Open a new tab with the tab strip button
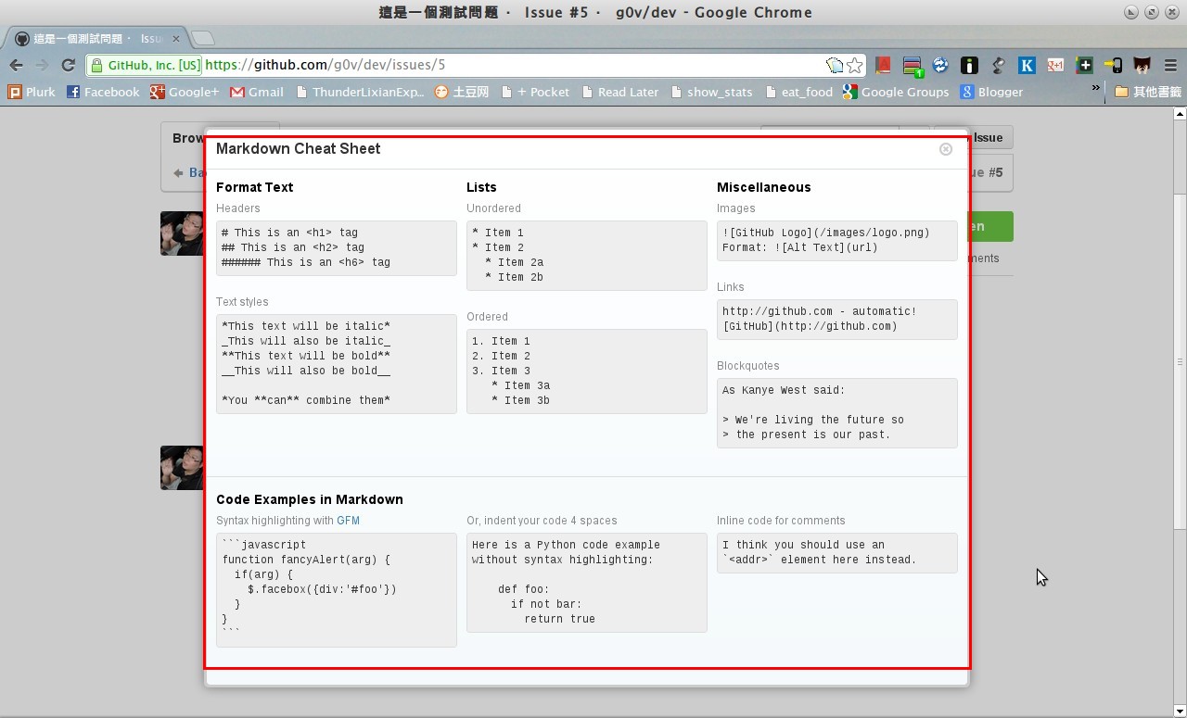Viewport: 1187px width, 718px height. tap(202, 38)
